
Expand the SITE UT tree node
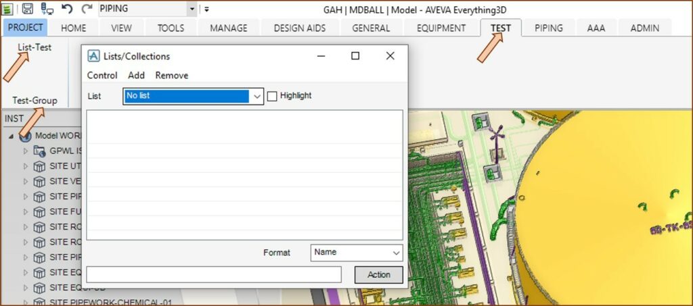[25, 167]
